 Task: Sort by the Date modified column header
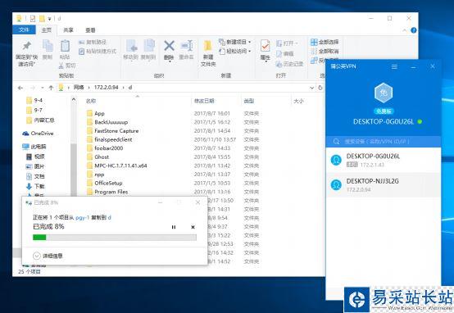tap(204, 101)
